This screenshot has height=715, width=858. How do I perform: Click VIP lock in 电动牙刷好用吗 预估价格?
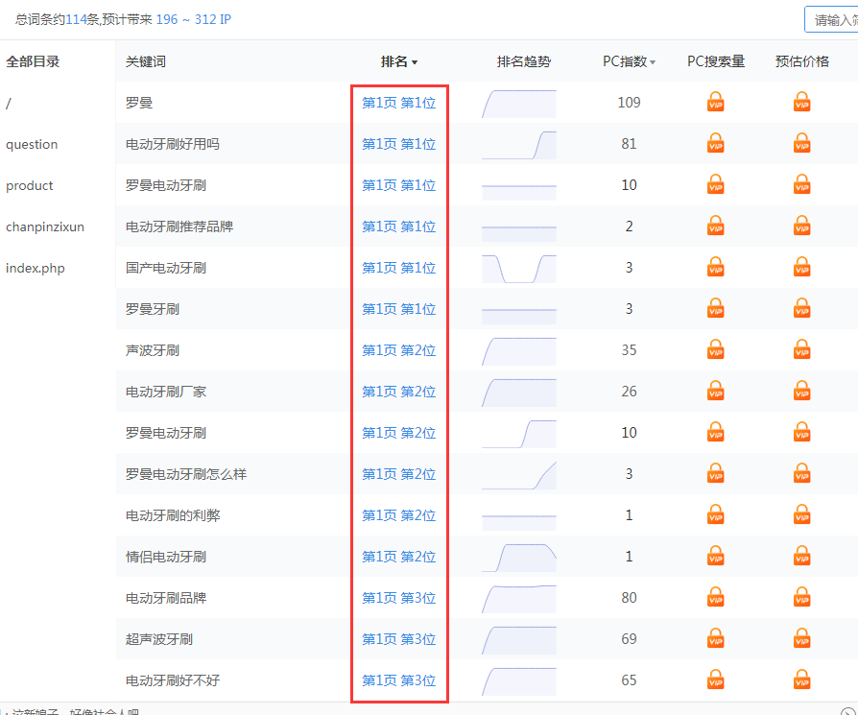(x=802, y=143)
